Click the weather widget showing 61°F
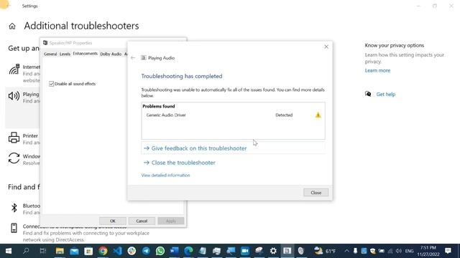Image resolution: width=460 pixels, height=258 pixels. pyautogui.click(x=325, y=251)
